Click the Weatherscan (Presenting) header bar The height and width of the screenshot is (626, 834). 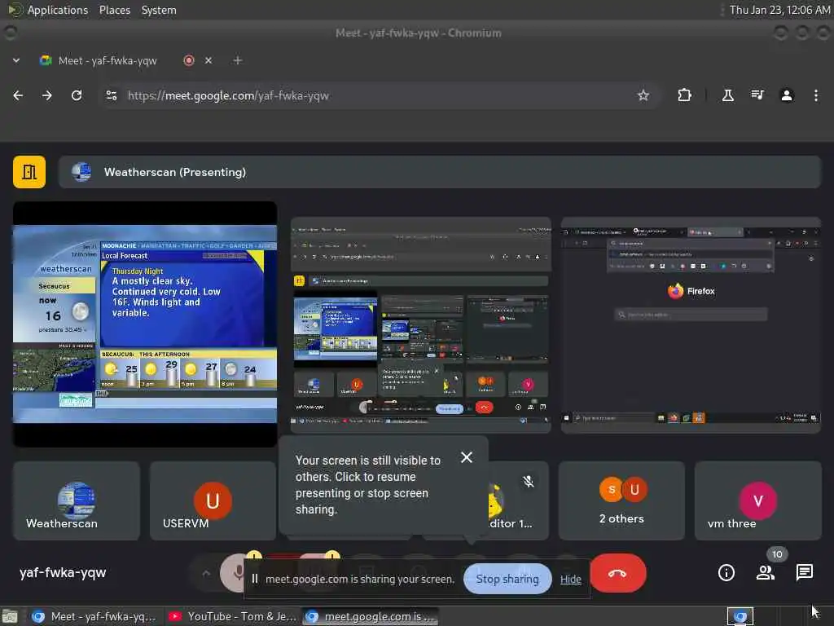pyautogui.click(x=440, y=172)
